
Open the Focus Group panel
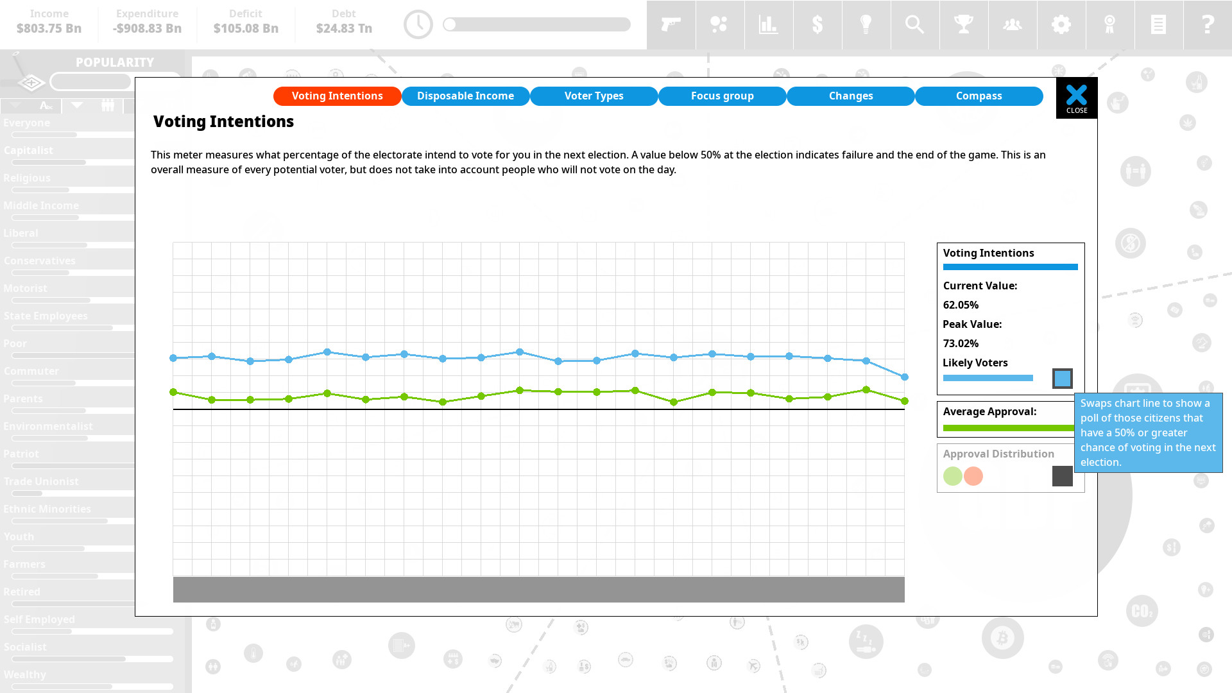coord(723,95)
